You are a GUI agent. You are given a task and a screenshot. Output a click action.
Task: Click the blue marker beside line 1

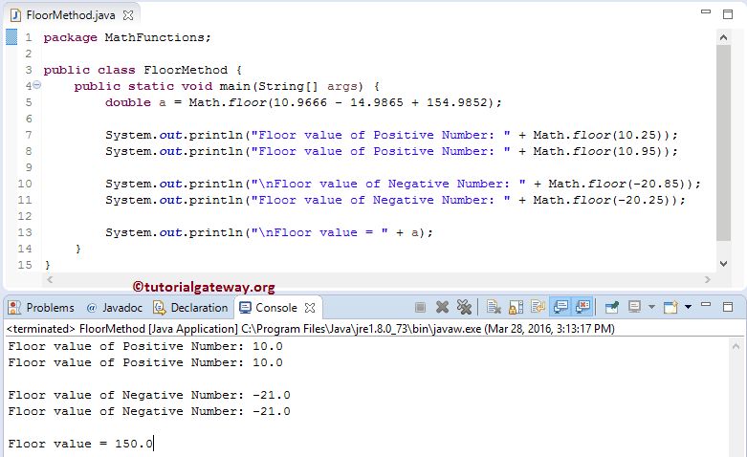coord(11,37)
